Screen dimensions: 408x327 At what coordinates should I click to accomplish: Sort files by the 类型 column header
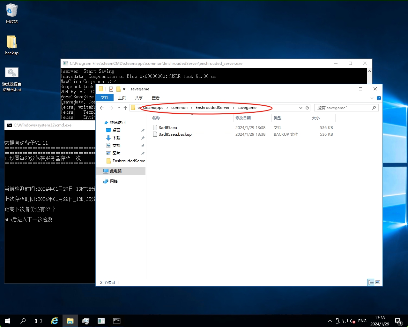tap(291, 118)
